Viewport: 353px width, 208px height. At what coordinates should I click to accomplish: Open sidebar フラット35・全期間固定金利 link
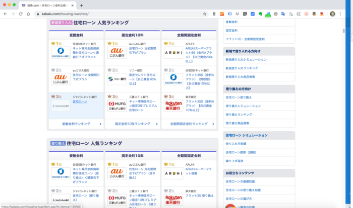(x=245, y=39)
